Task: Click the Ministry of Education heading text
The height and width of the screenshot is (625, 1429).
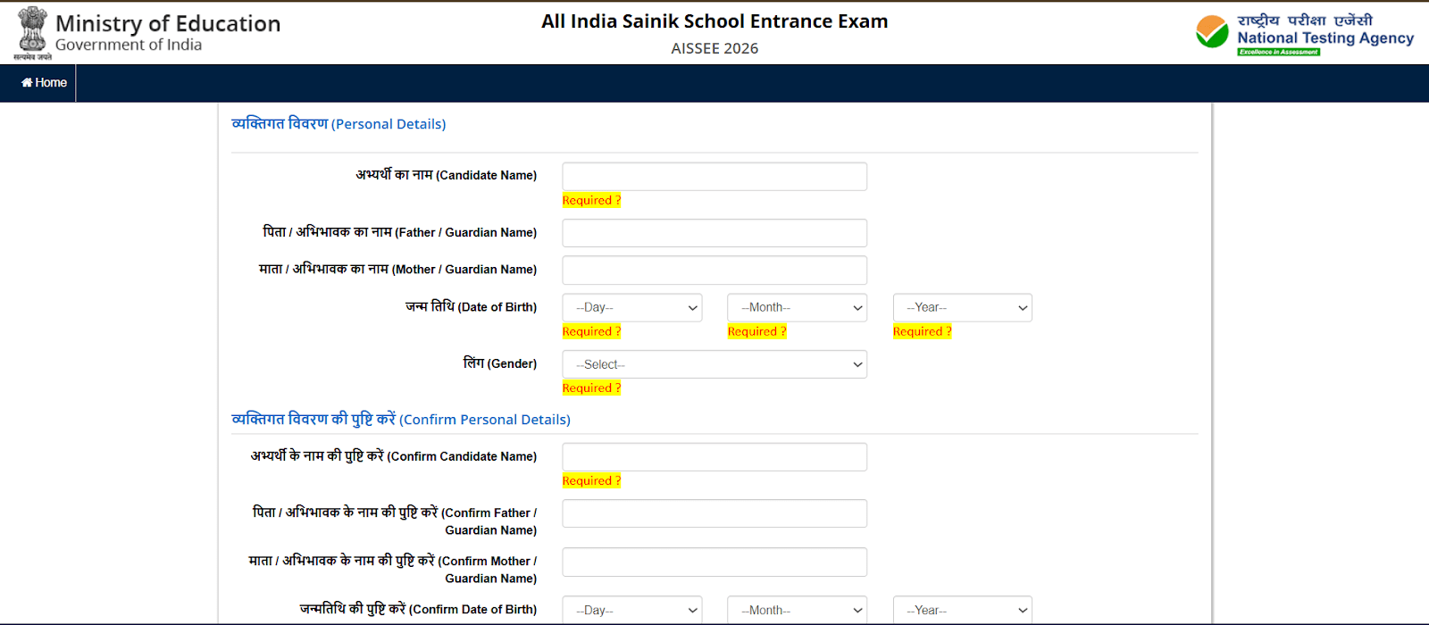Action: click(x=168, y=24)
